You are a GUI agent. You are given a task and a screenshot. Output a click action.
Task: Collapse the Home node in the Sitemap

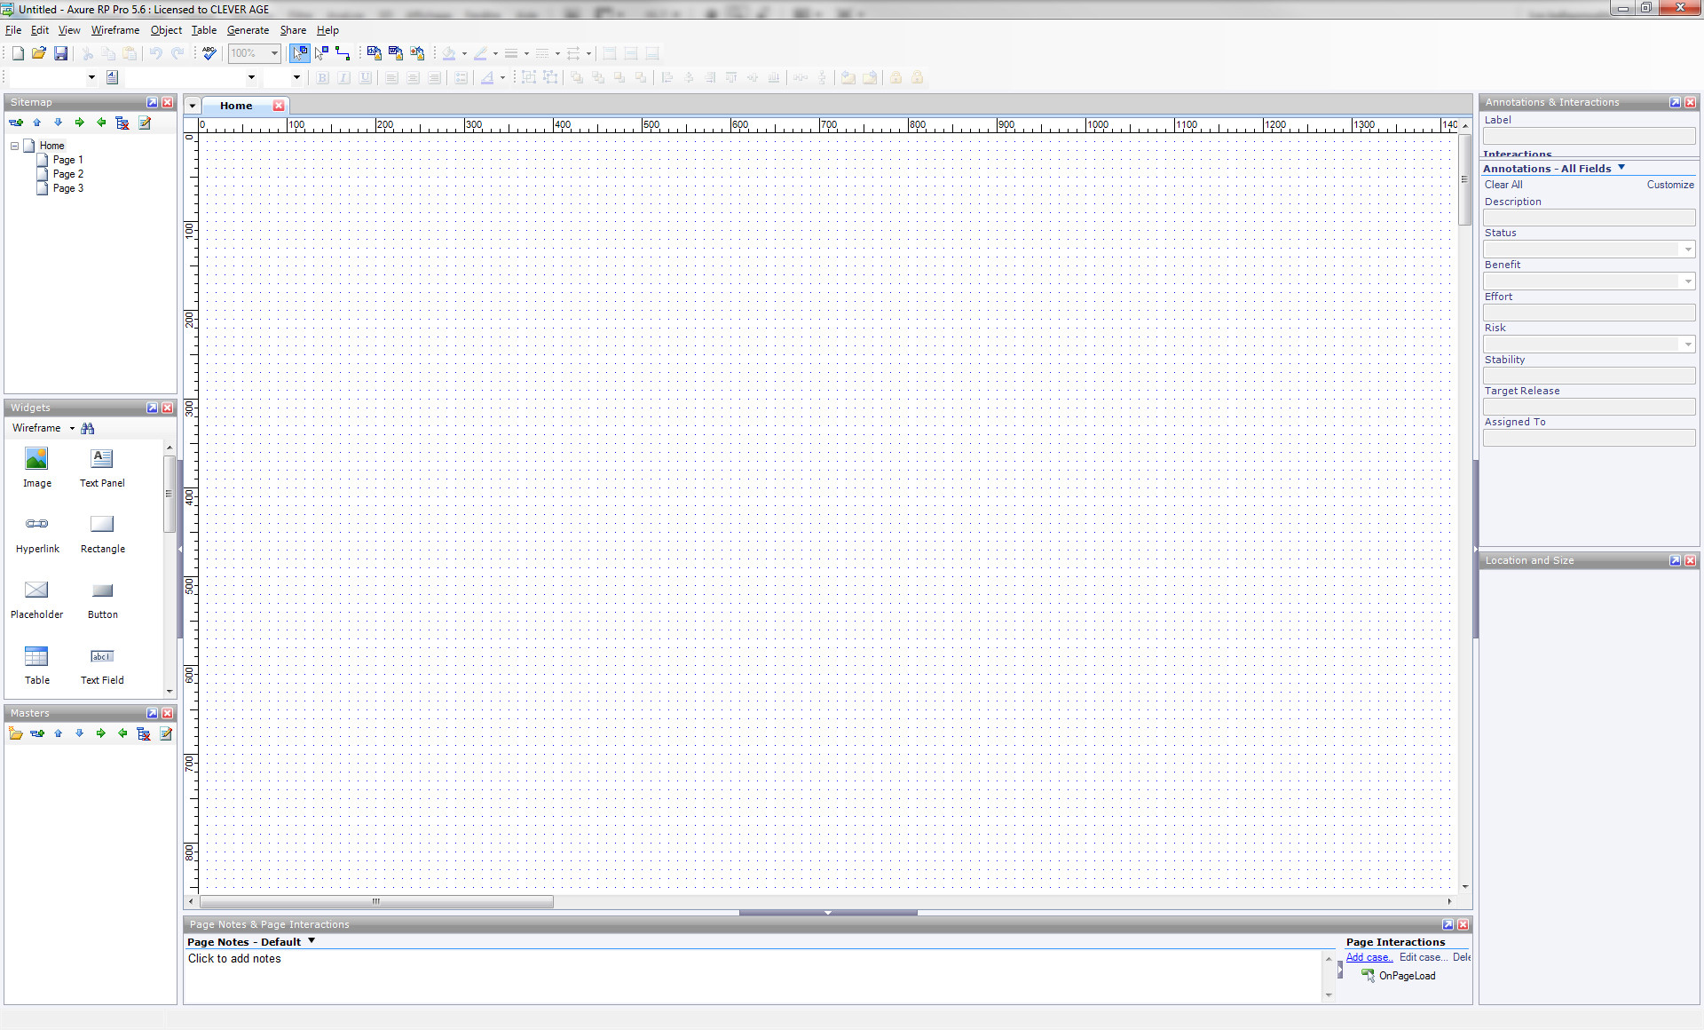[x=14, y=146]
